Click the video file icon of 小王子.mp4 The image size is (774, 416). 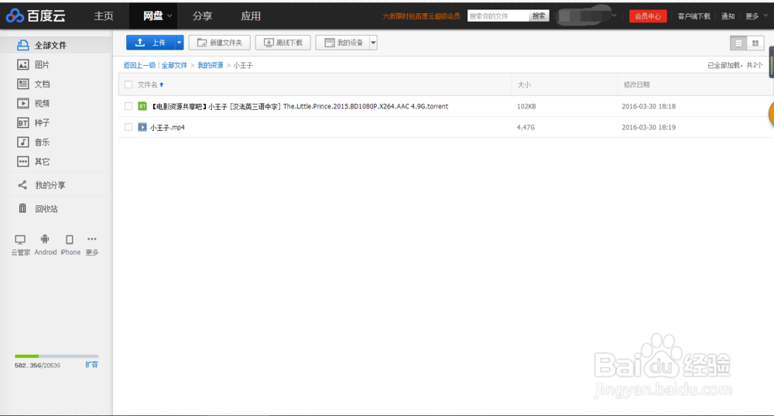pos(142,127)
